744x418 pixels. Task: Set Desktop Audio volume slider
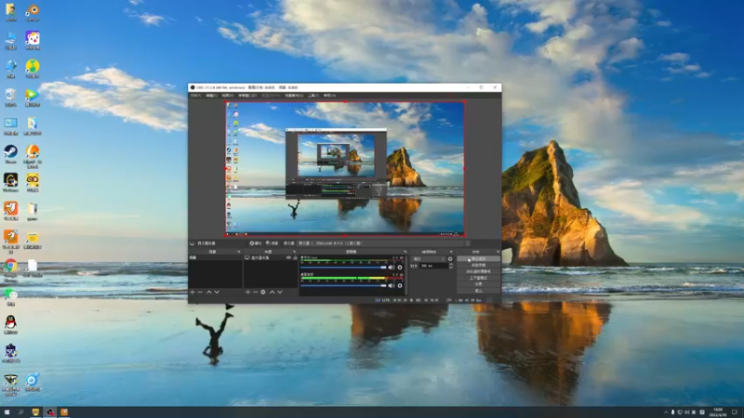[343, 285]
